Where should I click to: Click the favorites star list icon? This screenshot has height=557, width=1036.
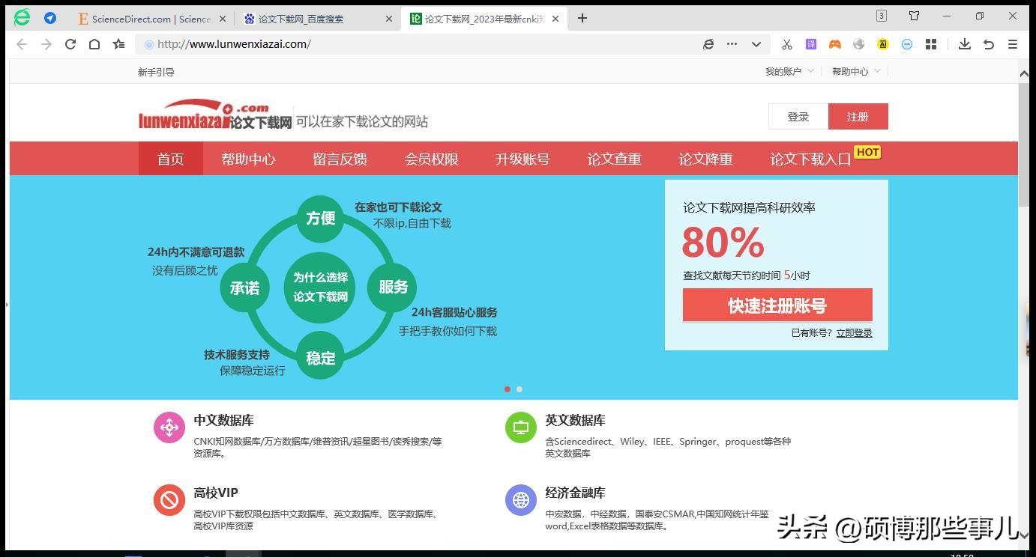point(118,44)
